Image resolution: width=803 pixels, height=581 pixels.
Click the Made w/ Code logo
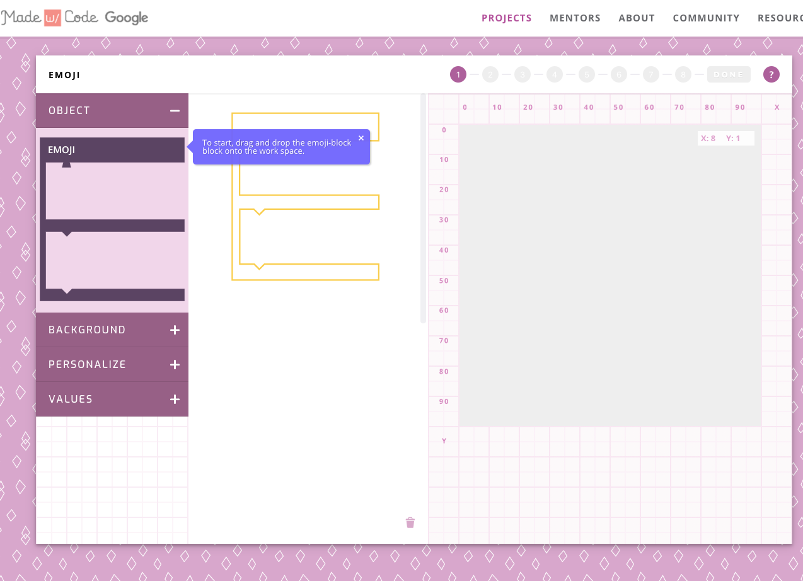50,18
